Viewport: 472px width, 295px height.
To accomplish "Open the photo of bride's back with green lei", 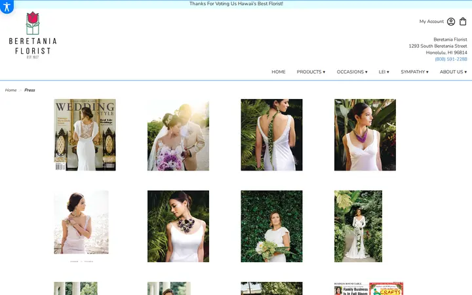I will pos(271,135).
